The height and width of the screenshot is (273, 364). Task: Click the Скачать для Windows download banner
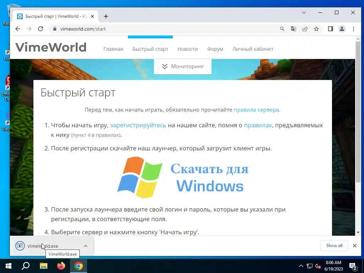pyautogui.click(x=183, y=177)
